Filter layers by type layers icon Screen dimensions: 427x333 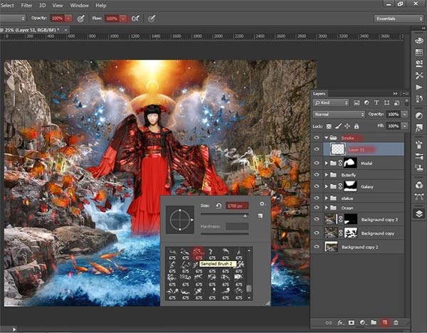coord(376,102)
